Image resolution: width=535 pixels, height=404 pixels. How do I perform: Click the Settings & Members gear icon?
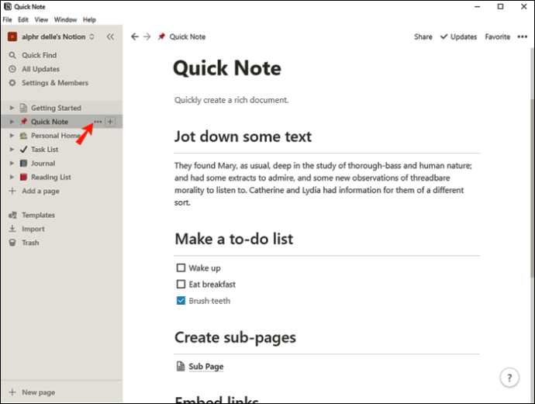click(x=12, y=82)
